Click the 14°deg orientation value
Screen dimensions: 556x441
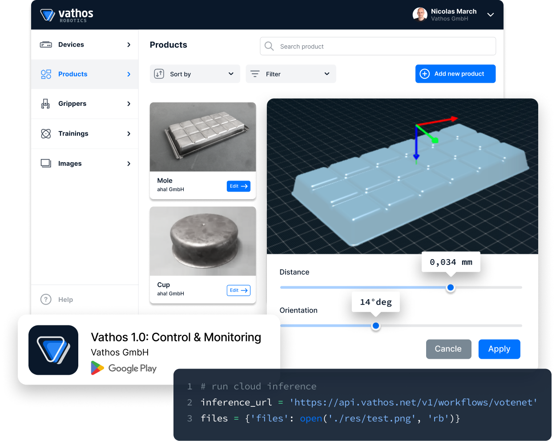pos(376,302)
